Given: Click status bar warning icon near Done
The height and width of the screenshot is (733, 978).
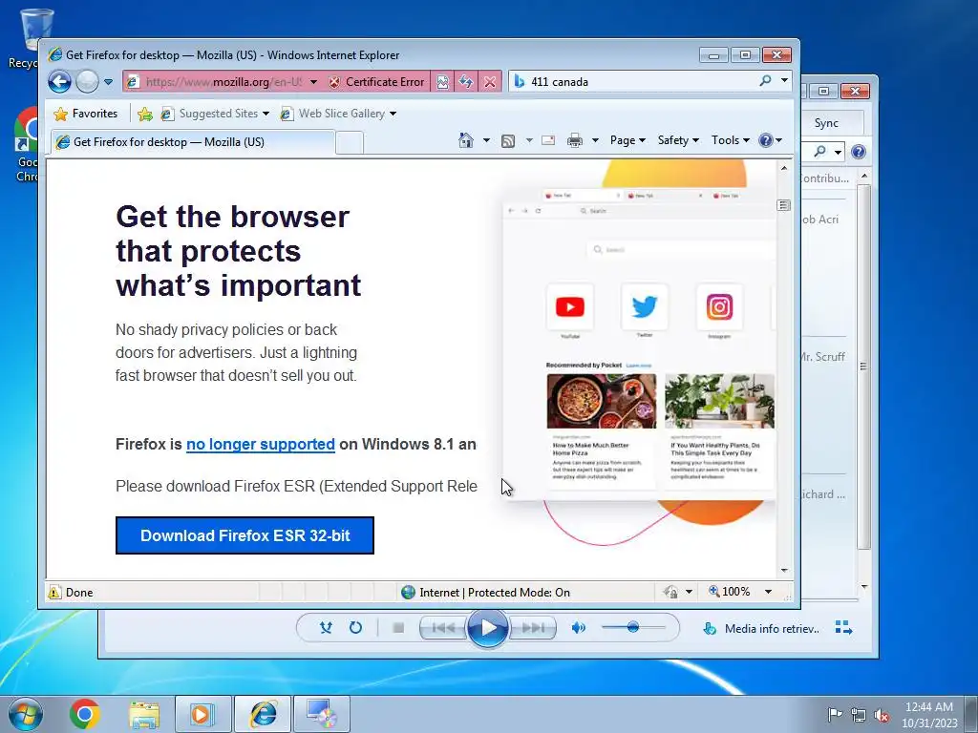Looking at the screenshot, I should click(x=54, y=592).
